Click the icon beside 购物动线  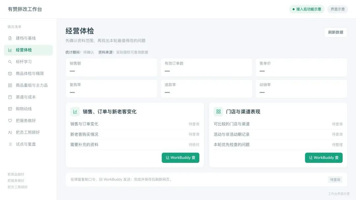coord(10,109)
